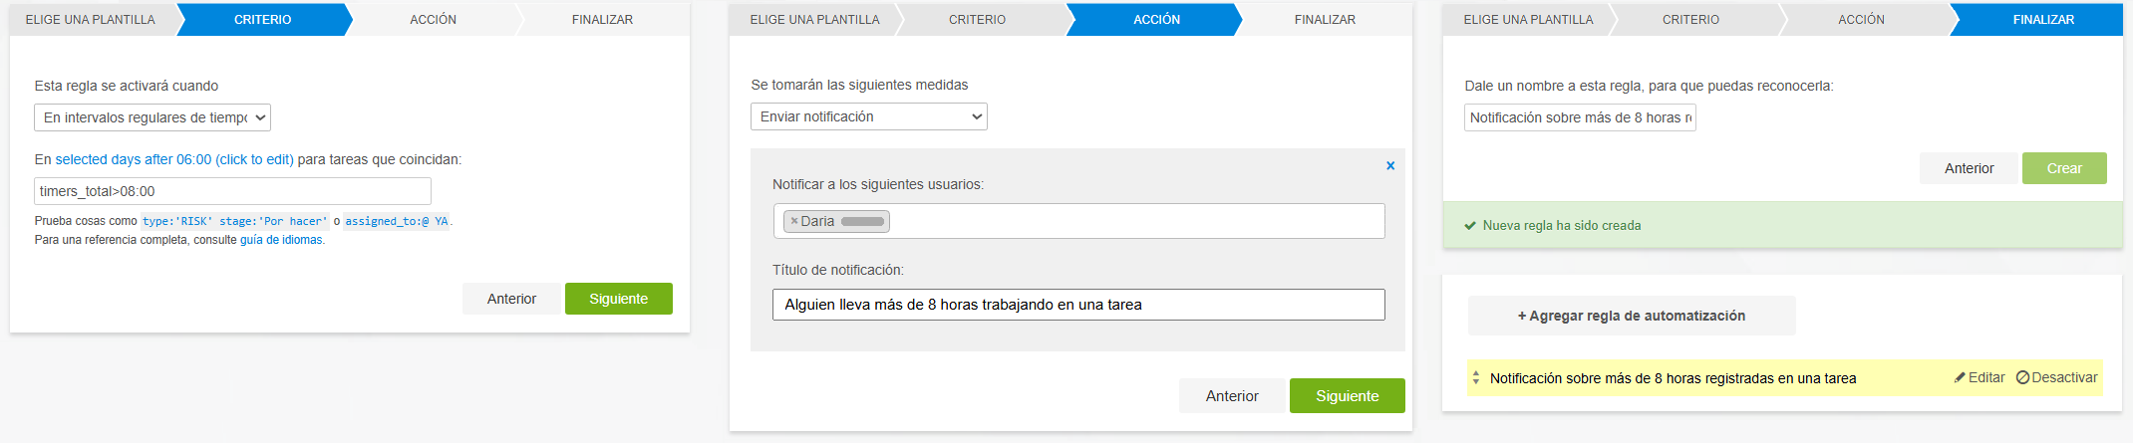This screenshot has height=443, width=2133.
Task: Expand the Enviar notificación action dropdown
Action: [x=868, y=116]
